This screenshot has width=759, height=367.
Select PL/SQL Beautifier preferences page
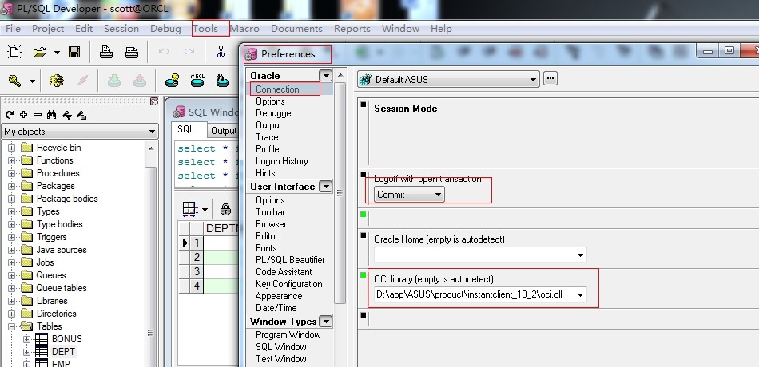pyautogui.click(x=290, y=260)
